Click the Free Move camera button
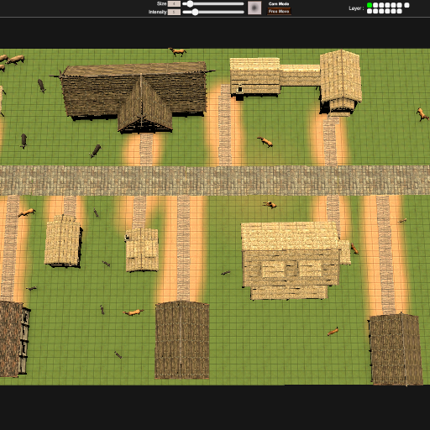The width and height of the screenshot is (430, 430). coord(279,12)
